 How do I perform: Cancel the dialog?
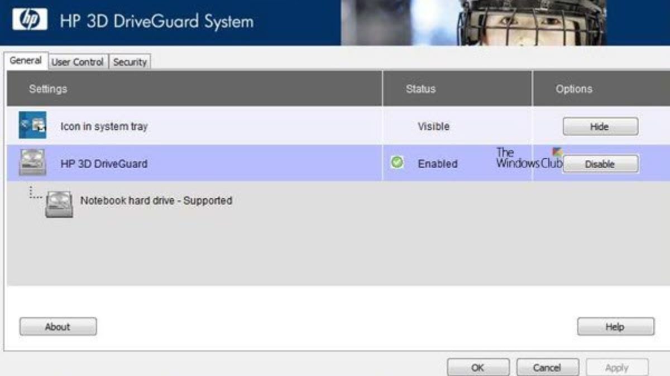pos(547,368)
